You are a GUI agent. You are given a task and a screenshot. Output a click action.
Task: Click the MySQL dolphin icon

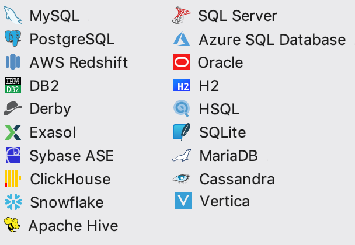click(13, 16)
